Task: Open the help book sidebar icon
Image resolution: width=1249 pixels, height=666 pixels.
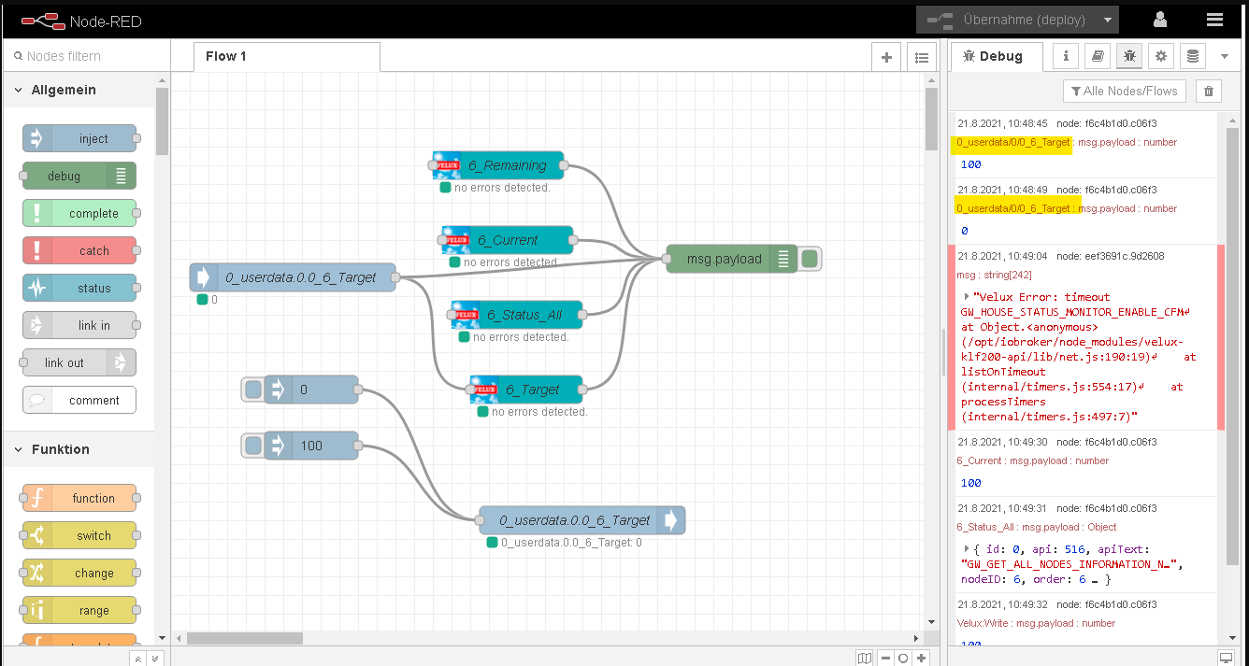Action: 1098,56
